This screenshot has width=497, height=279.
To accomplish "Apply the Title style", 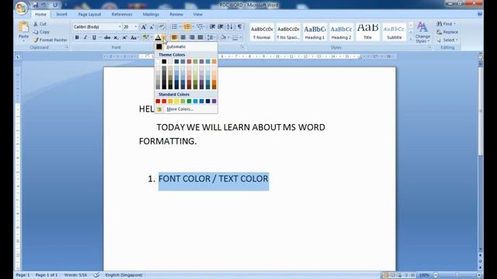I will [x=367, y=32].
